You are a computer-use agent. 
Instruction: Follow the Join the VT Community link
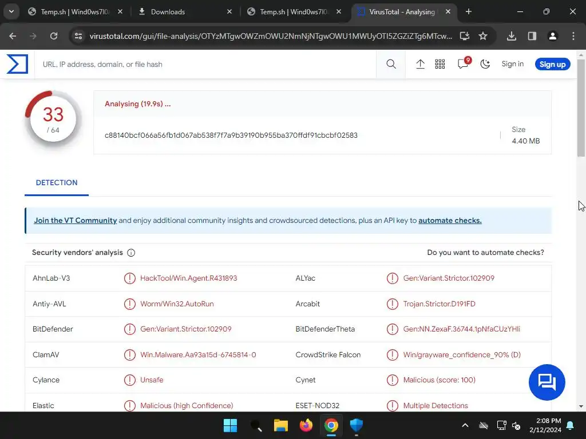click(x=75, y=221)
